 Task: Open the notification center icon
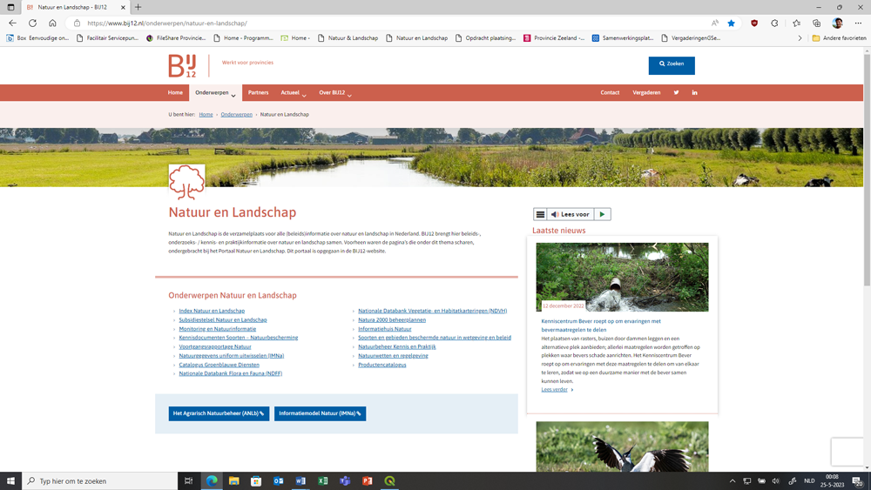[x=858, y=481]
